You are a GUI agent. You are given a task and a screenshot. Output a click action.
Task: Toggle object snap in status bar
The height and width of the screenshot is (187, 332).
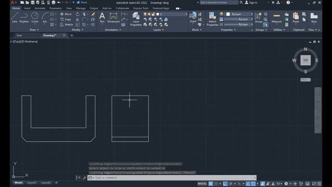tap(253, 183)
